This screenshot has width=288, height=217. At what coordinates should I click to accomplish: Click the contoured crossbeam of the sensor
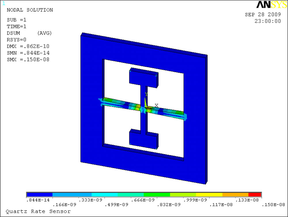pyautogui.click(x=143, y=109)
